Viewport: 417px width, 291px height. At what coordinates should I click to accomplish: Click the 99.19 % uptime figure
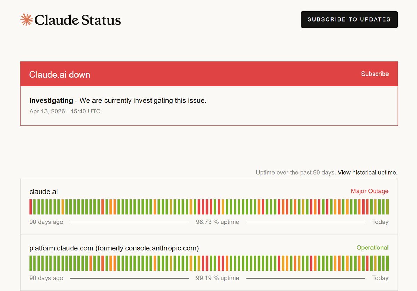[x=218, y=278]
